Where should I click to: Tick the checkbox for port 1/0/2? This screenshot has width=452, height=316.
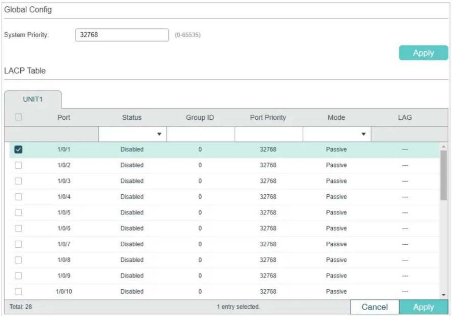(18, 165)
